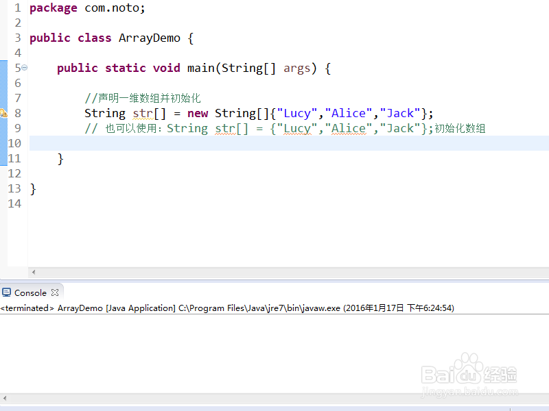Click line number 8 in the gutter
The width and height of the screenshot is (549, 411).
coord(18,113)
